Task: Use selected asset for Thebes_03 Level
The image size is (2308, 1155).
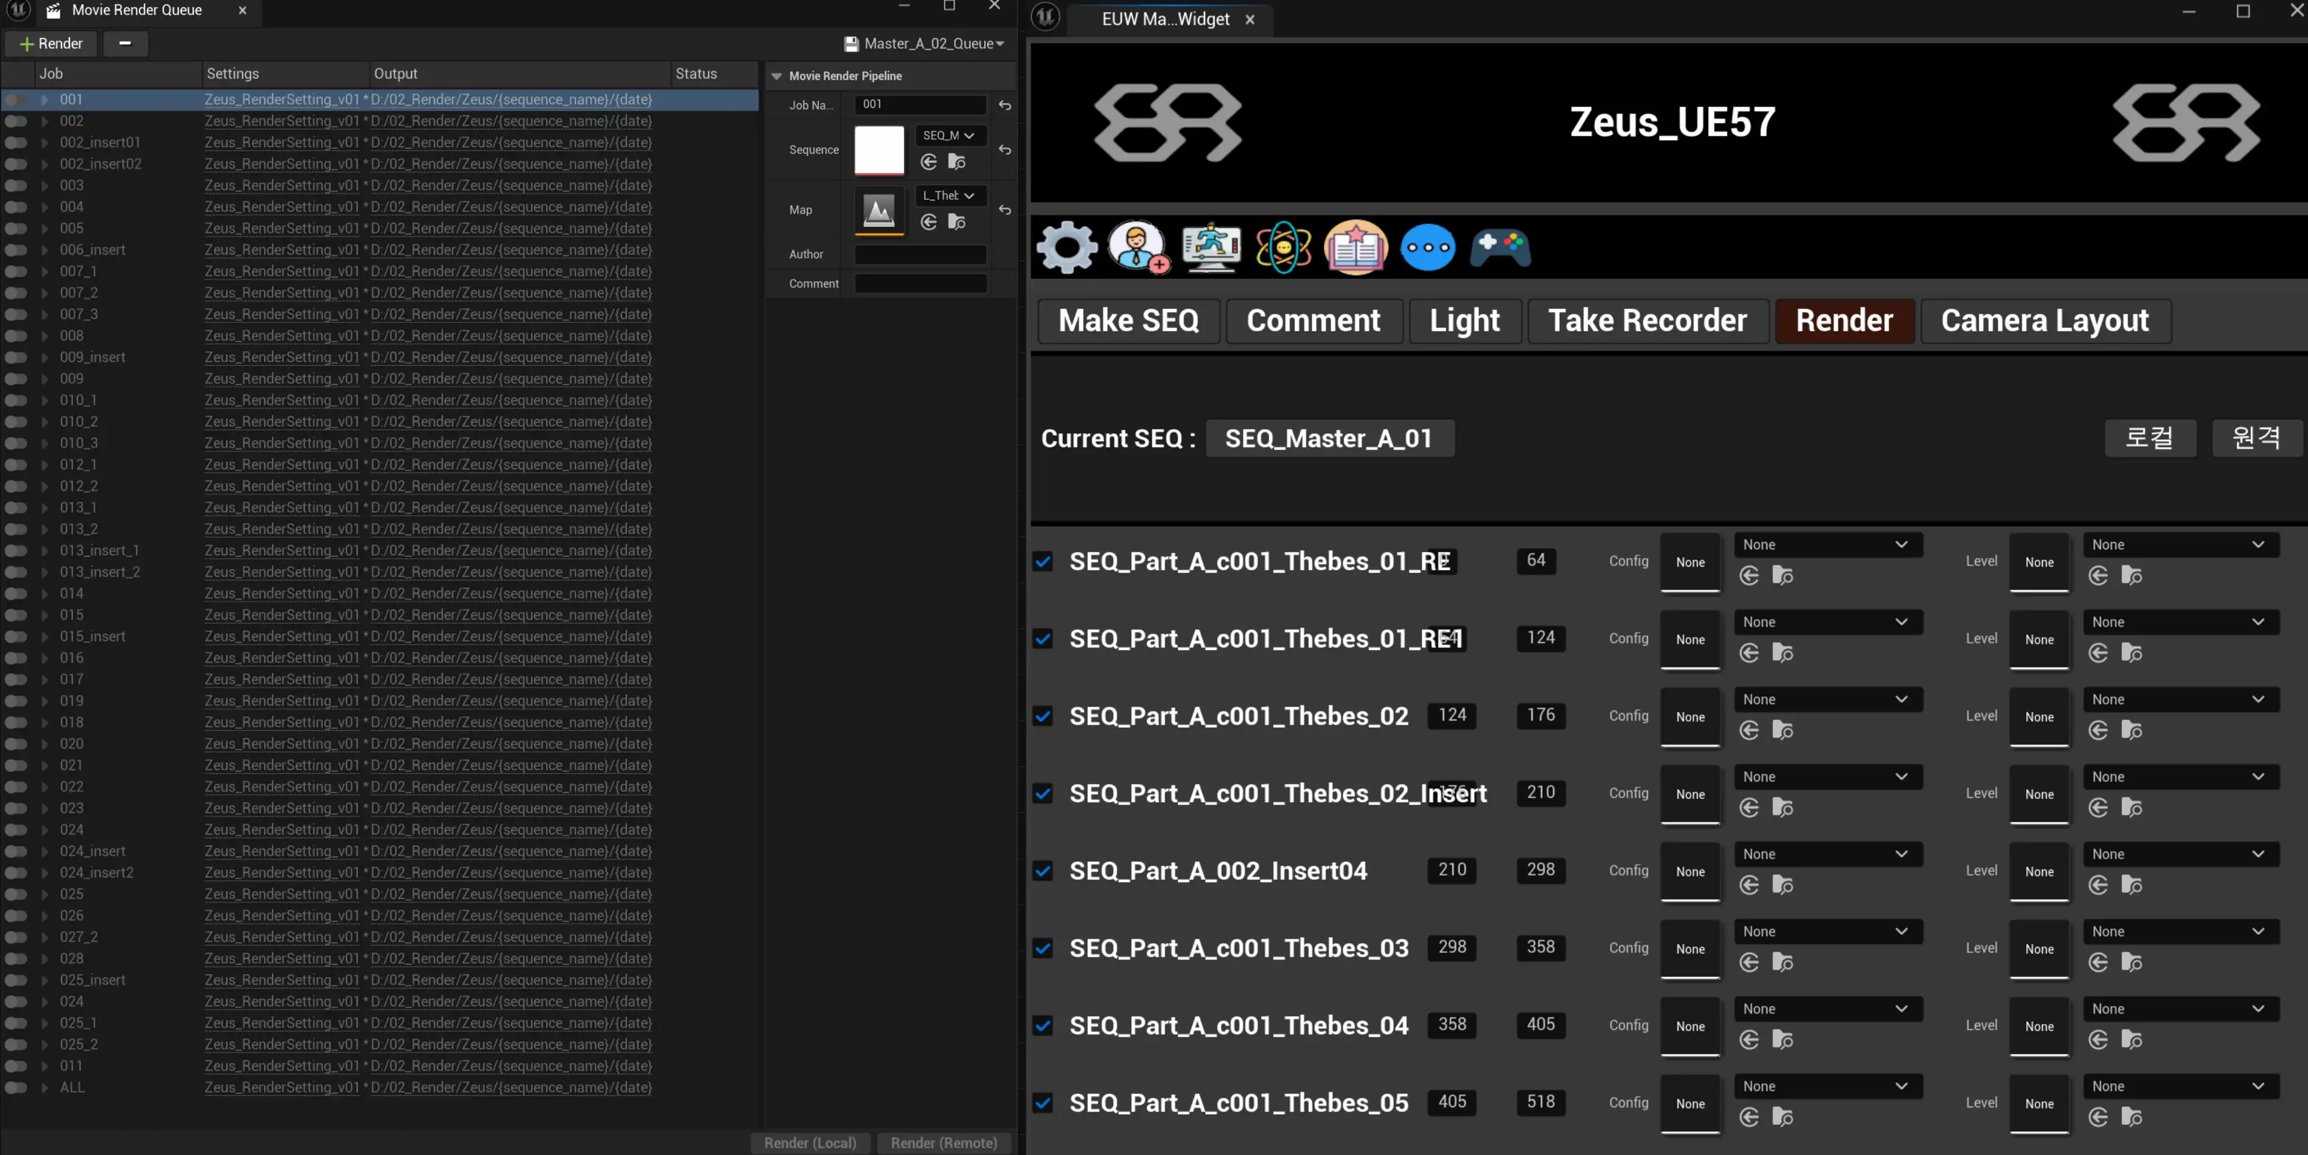Action: point(2099,962)
